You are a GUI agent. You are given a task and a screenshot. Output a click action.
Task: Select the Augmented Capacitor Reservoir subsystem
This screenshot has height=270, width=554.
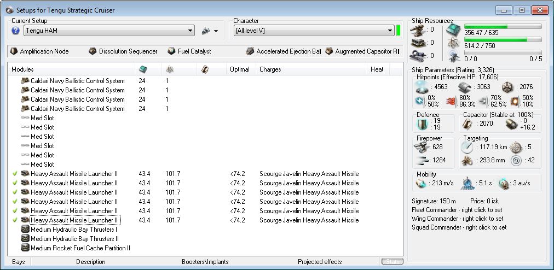tap(362, 51)
